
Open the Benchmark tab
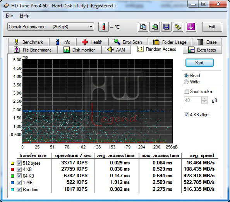[x=29, y=42]
